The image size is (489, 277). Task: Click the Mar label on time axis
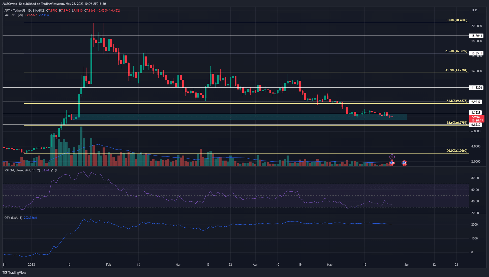(178, 265)
